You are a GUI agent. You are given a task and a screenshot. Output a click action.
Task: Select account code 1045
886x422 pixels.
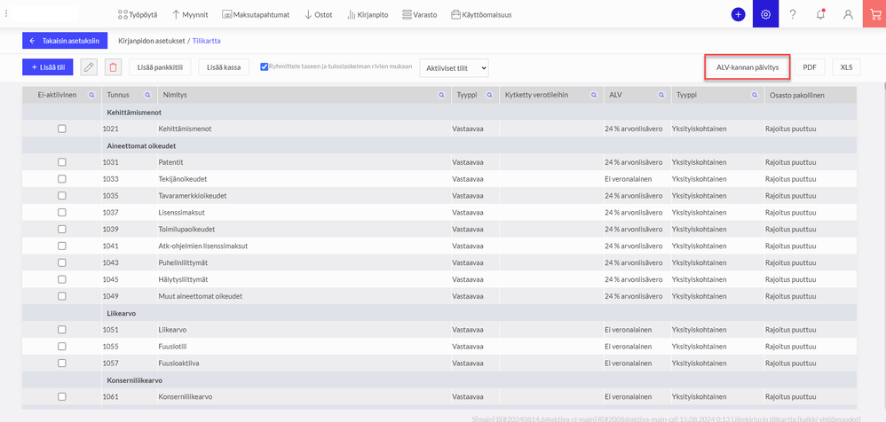111,279
